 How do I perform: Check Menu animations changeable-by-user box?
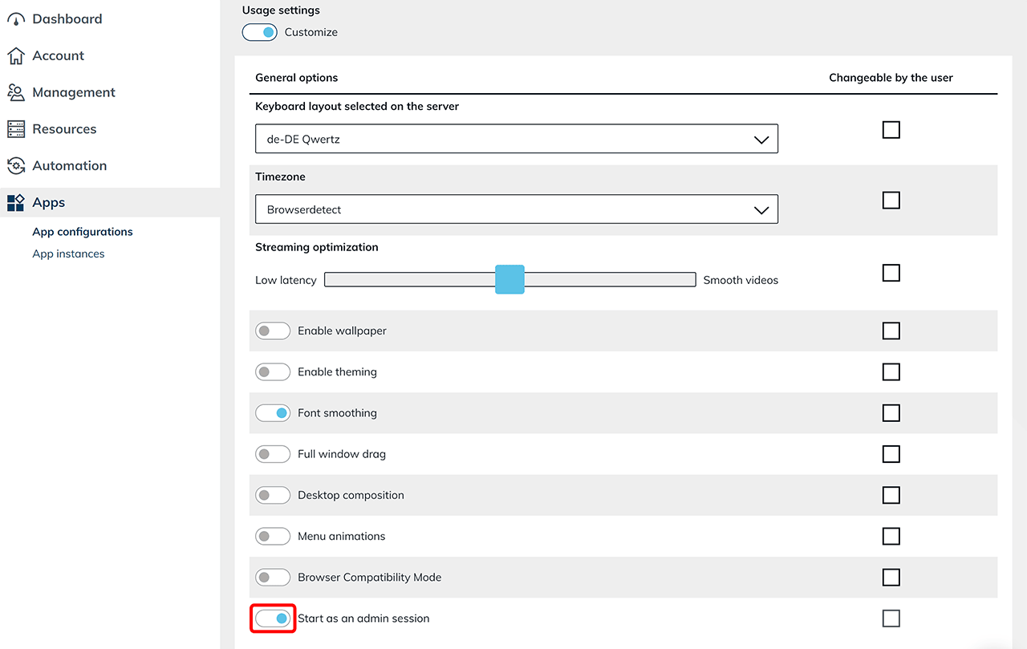[x=891, y=536]
